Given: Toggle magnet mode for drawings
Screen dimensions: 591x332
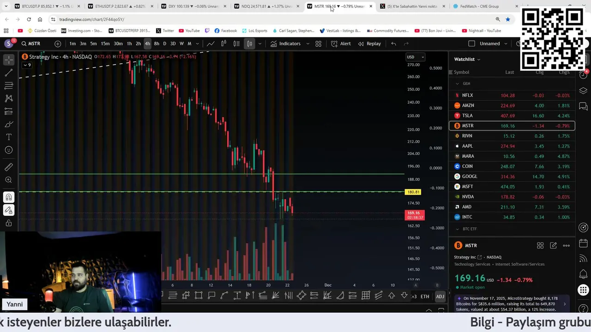Looking at the screenshot, I should click(9, 197).
